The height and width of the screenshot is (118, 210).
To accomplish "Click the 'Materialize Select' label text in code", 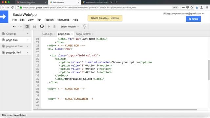I will [79, 79].
